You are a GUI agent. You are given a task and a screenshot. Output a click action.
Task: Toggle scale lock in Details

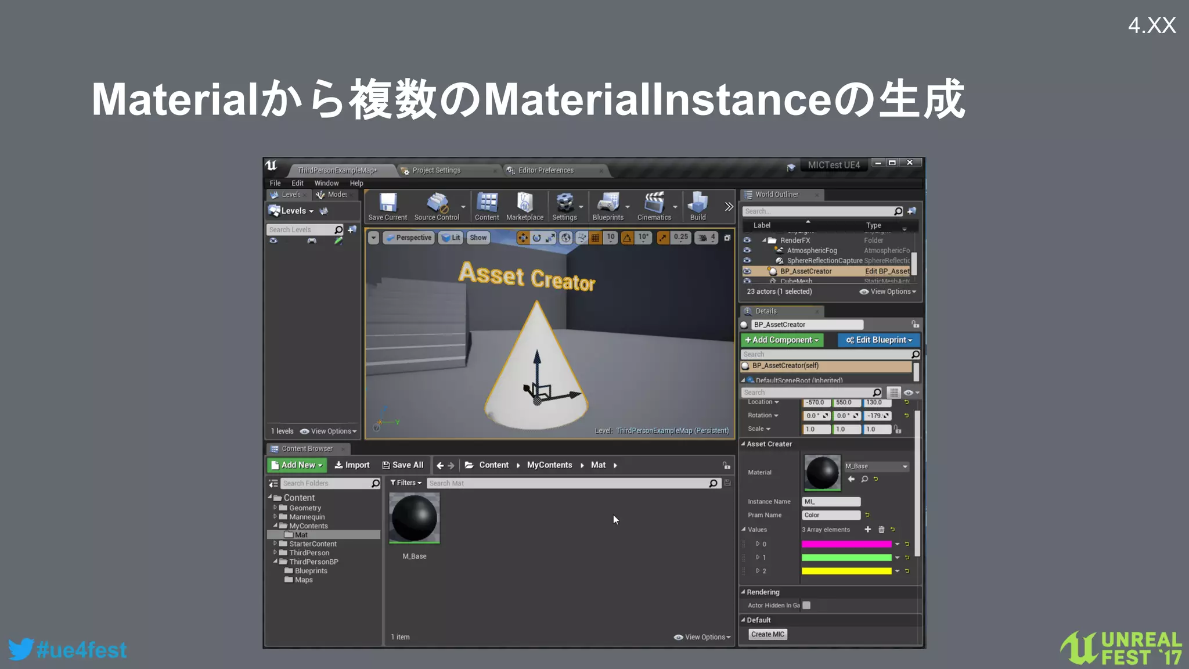point(898,429)
